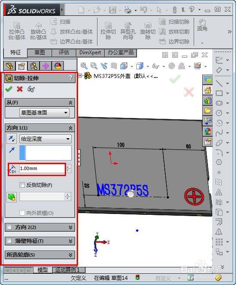Viewport: 236px width, 285px height.
Task: Select the Rectangle sketch tool
Action: pos(219,93)
